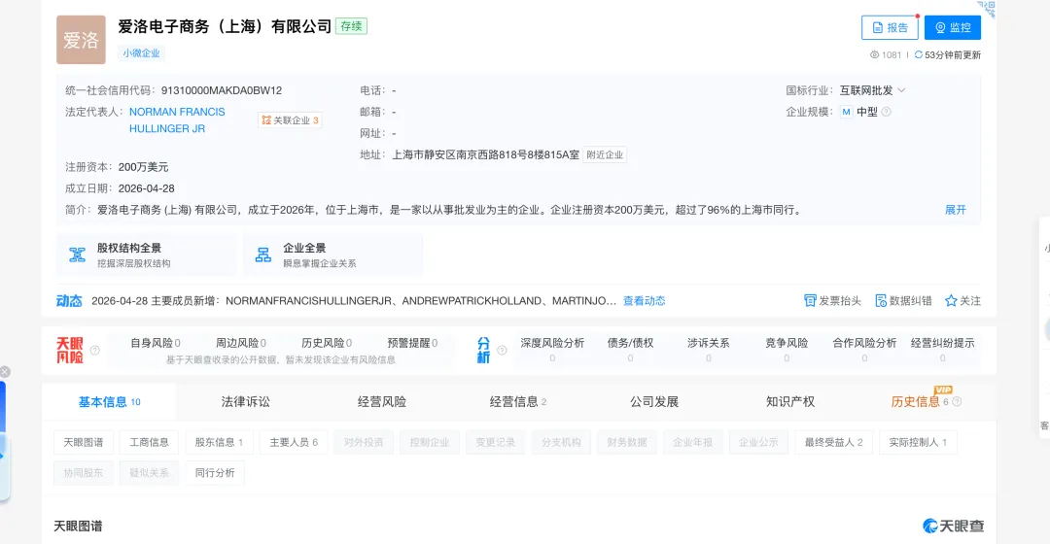Click help icon next to 历史信息 tab

(x=957, y=402)
